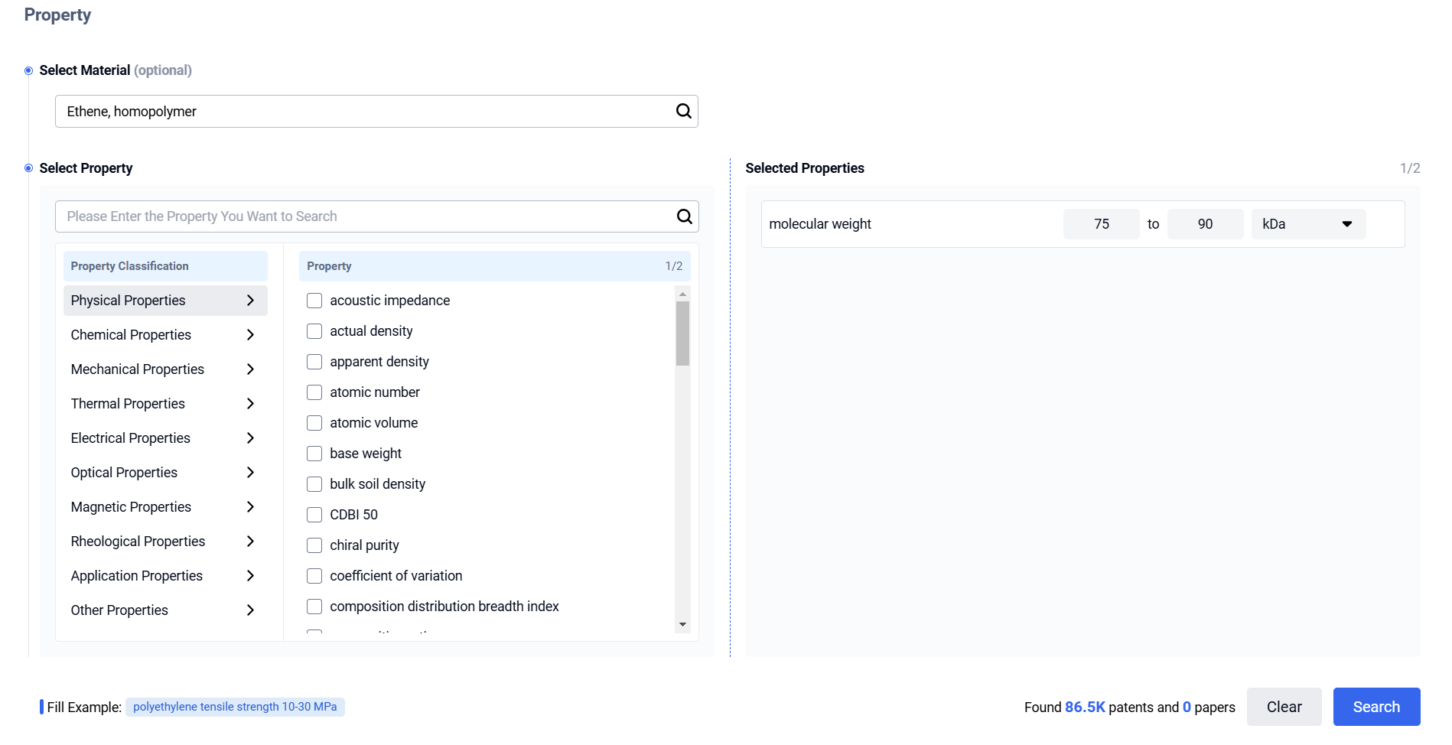Click the Search button
The height and width of the screenshot is (745, 1452).
pos(1375,706)
